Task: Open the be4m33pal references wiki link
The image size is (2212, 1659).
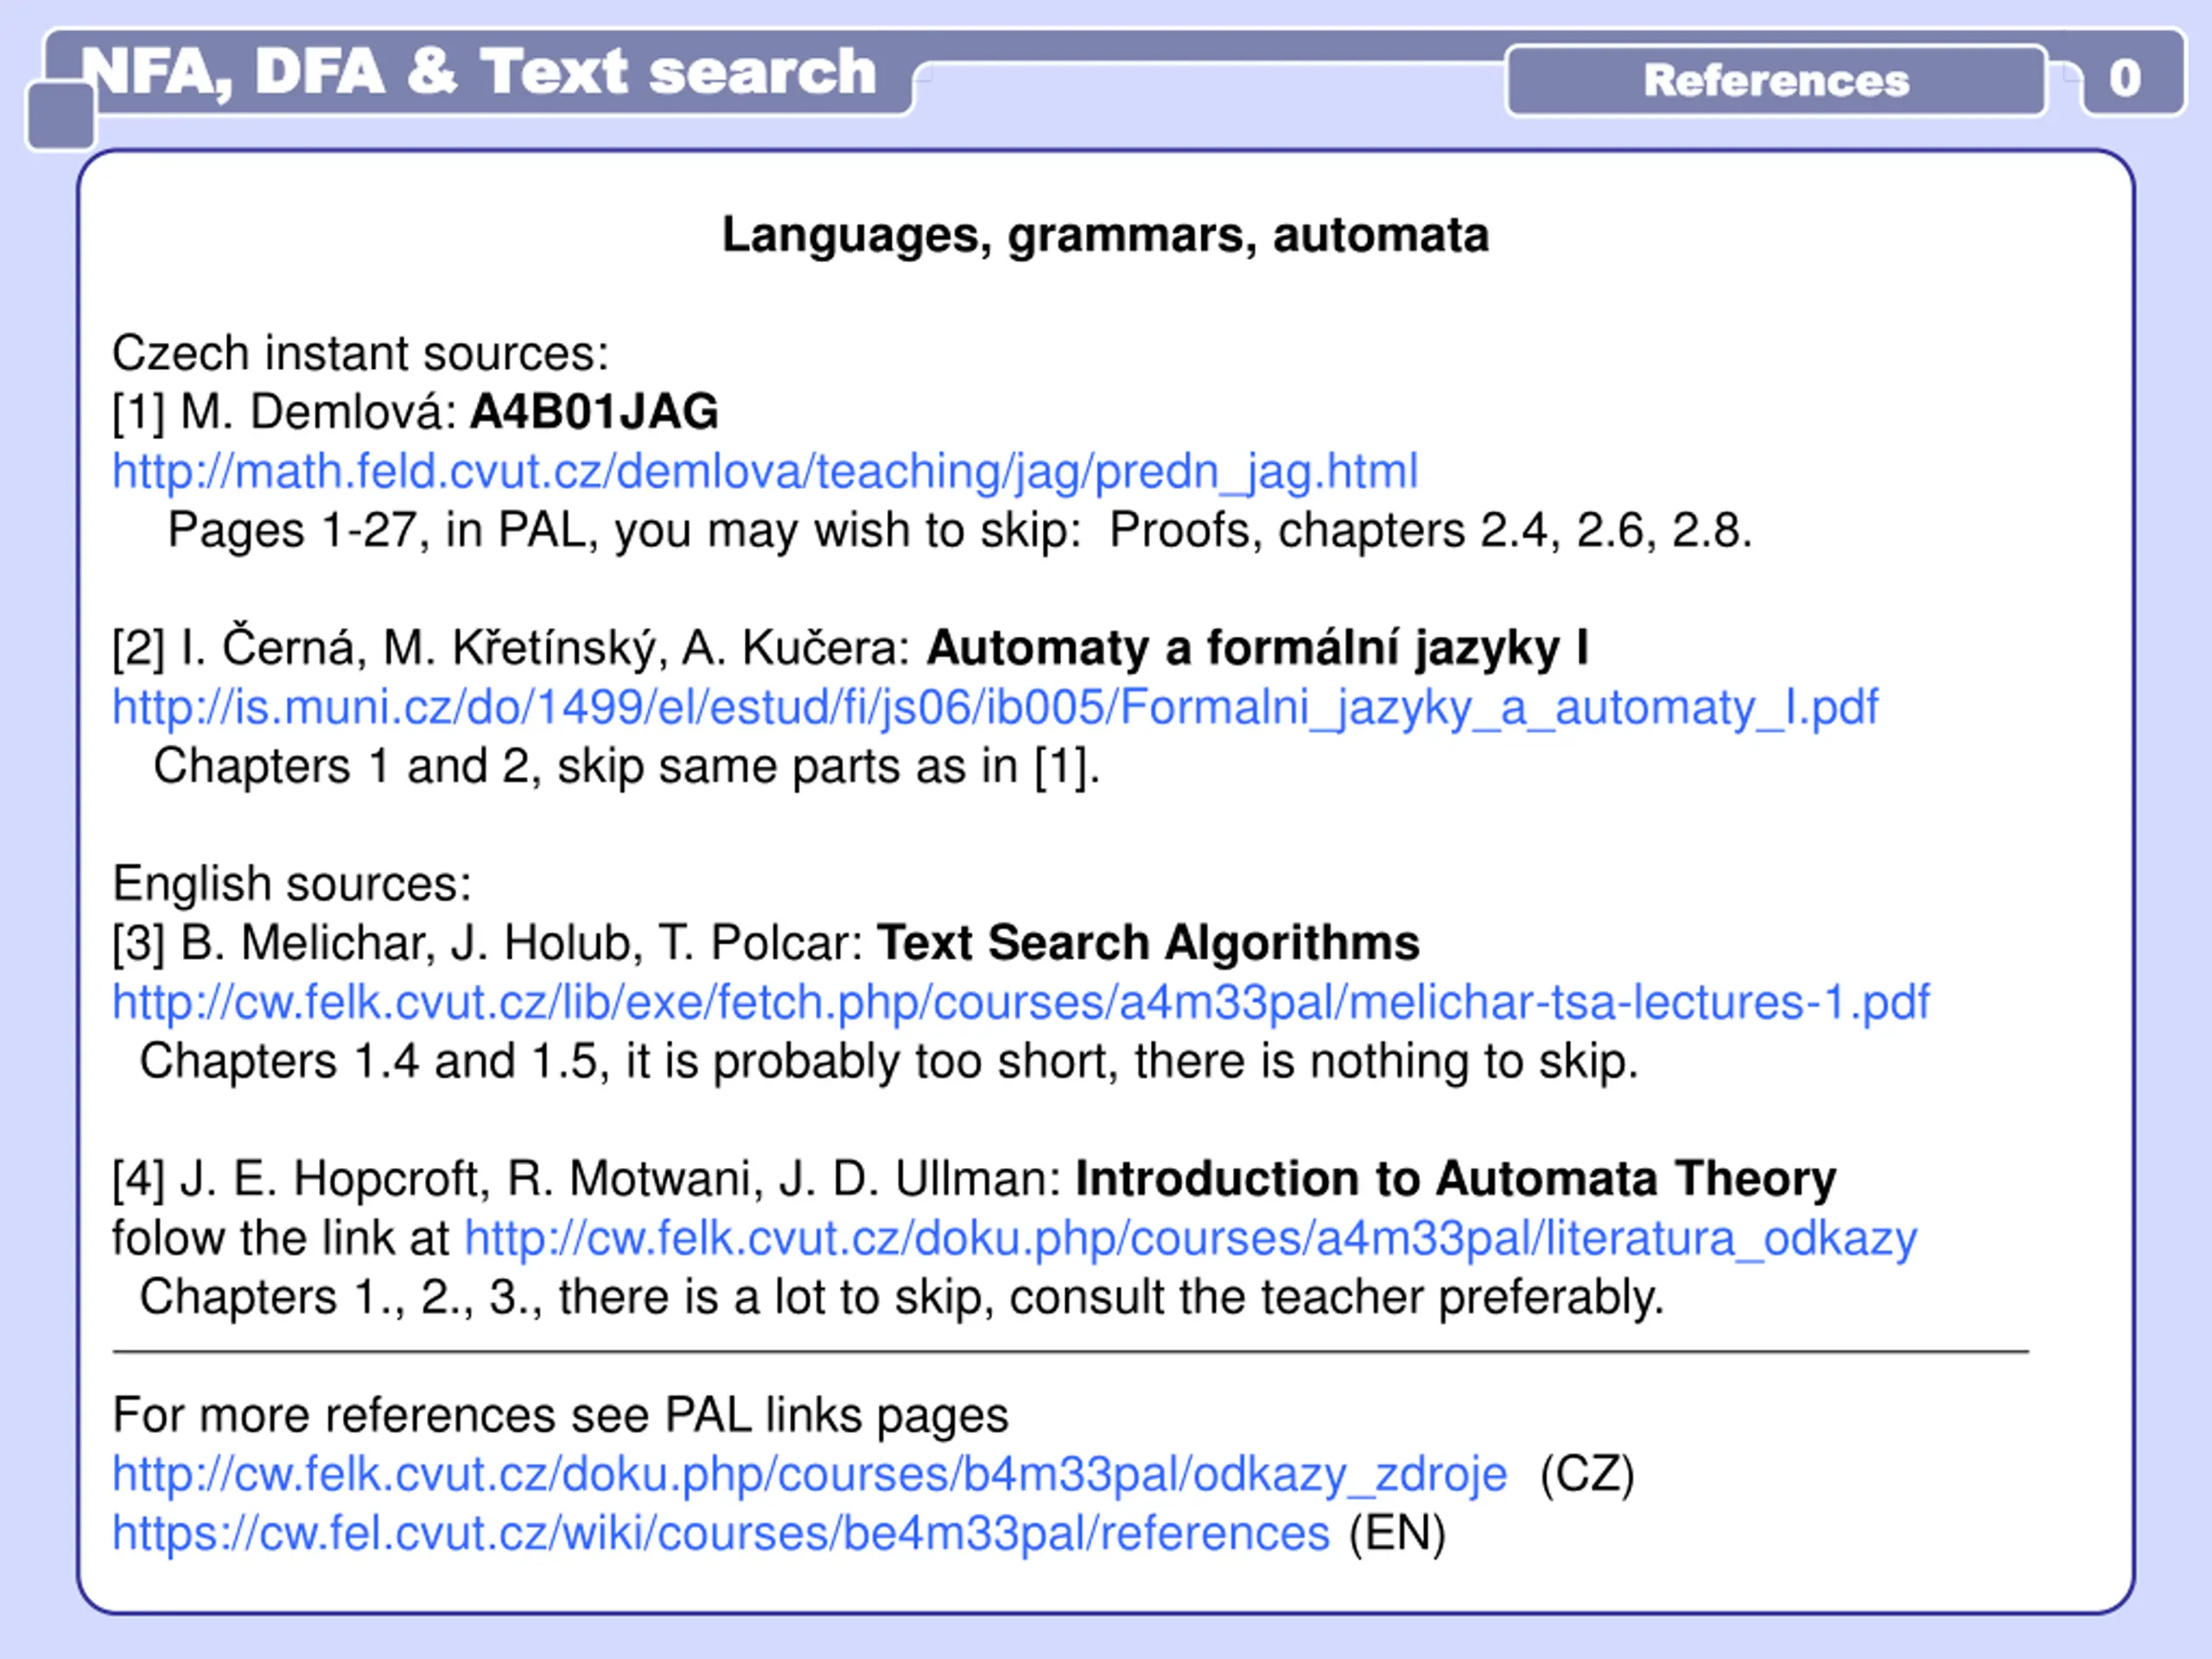Action: coord(721,1533)
